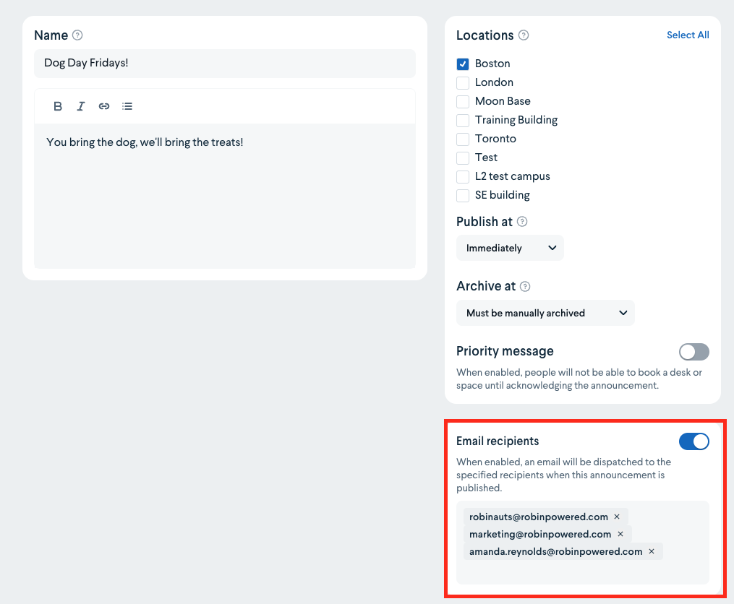734x604 pixels.
Task: Toggle bold formatting in the editor
Action: pos(58,106)
